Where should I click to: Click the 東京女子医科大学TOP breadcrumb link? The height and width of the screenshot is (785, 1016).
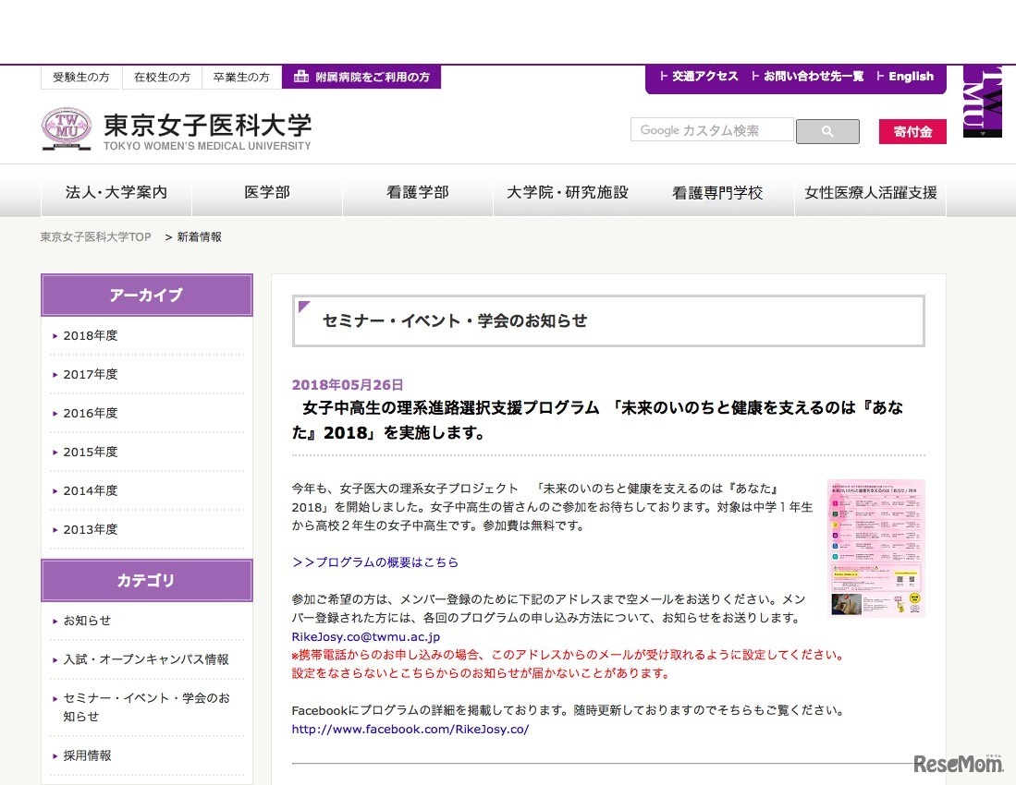(95, 236)
